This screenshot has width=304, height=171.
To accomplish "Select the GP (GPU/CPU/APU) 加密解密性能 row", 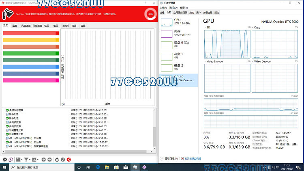I will tap(77, 146).
